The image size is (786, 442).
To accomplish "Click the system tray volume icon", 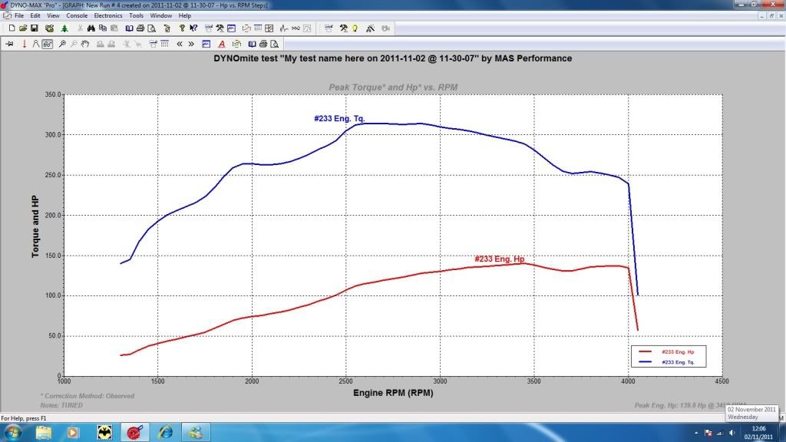I will click(732, 433).
